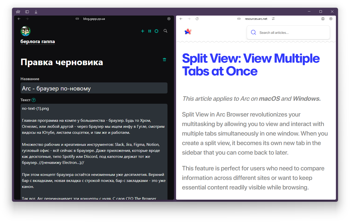
Task: Open the downloads arrow icon
Action: pos(36,12)
